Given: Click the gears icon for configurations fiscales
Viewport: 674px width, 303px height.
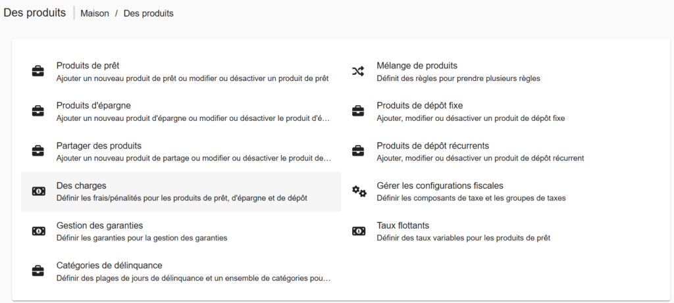Looking at the screenshot, I should click(x=359, y=191).
